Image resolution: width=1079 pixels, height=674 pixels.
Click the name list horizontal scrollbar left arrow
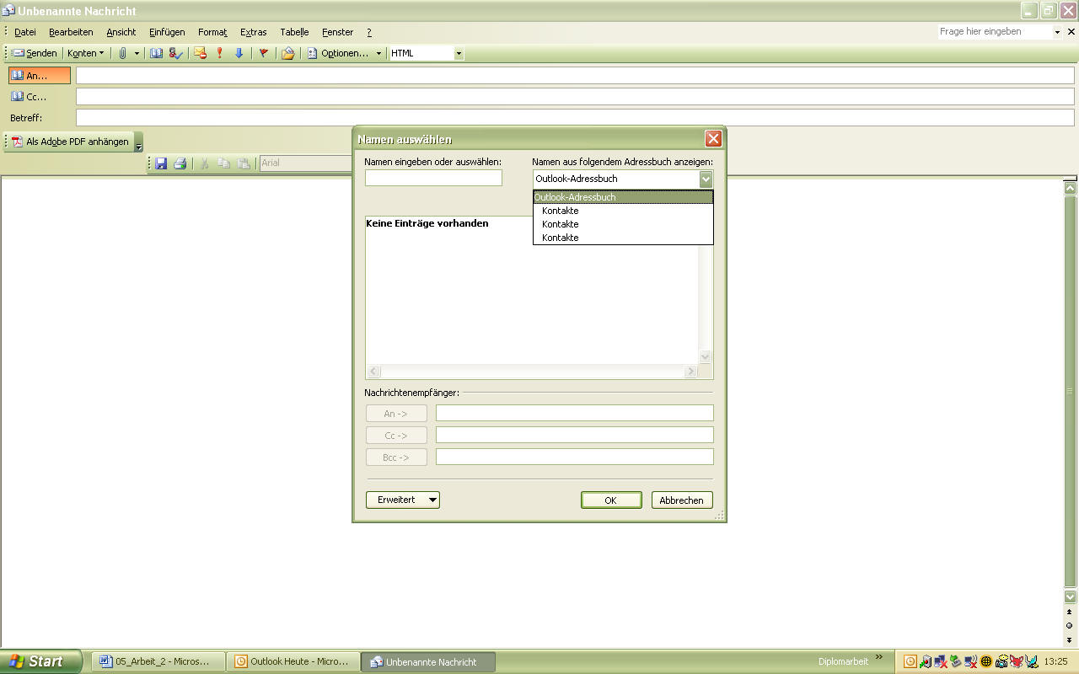point(373,372)
